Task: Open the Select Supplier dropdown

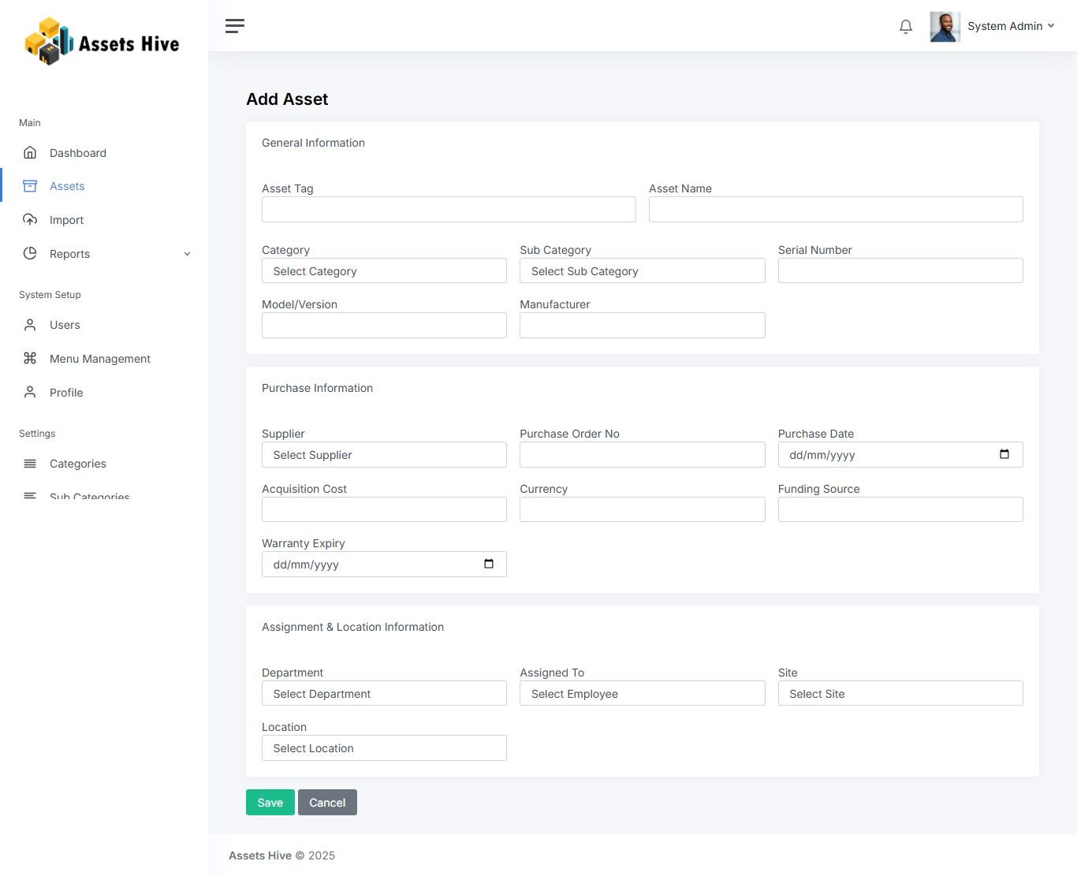Action: pyautogui.click(x=384, y=455)
